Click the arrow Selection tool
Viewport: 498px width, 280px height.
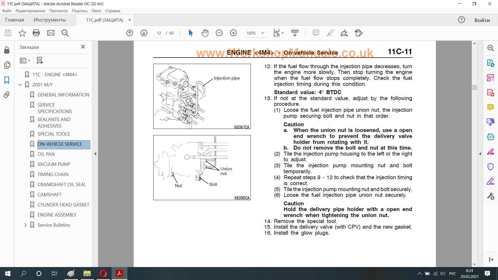[191, 33]
